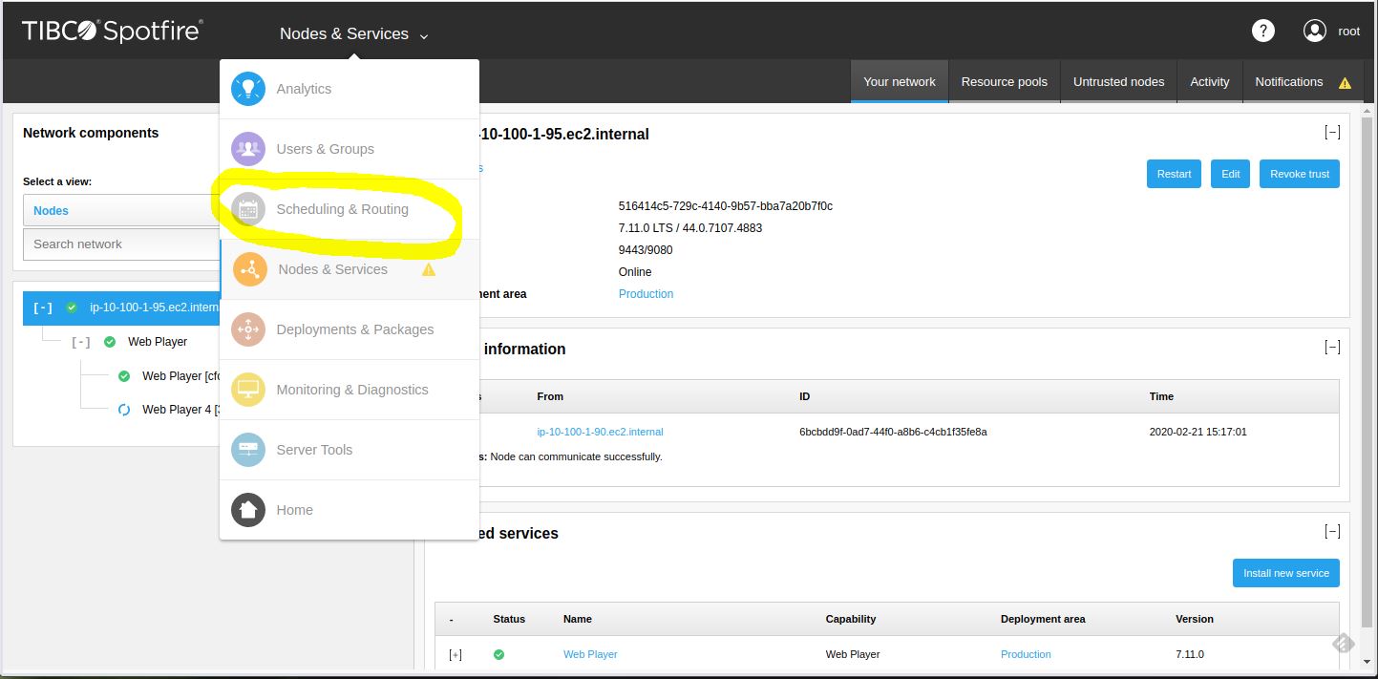This screenshot has height=679, width=1378.
Task: Click the root user avatar icon
Action: pos(1315,31)
